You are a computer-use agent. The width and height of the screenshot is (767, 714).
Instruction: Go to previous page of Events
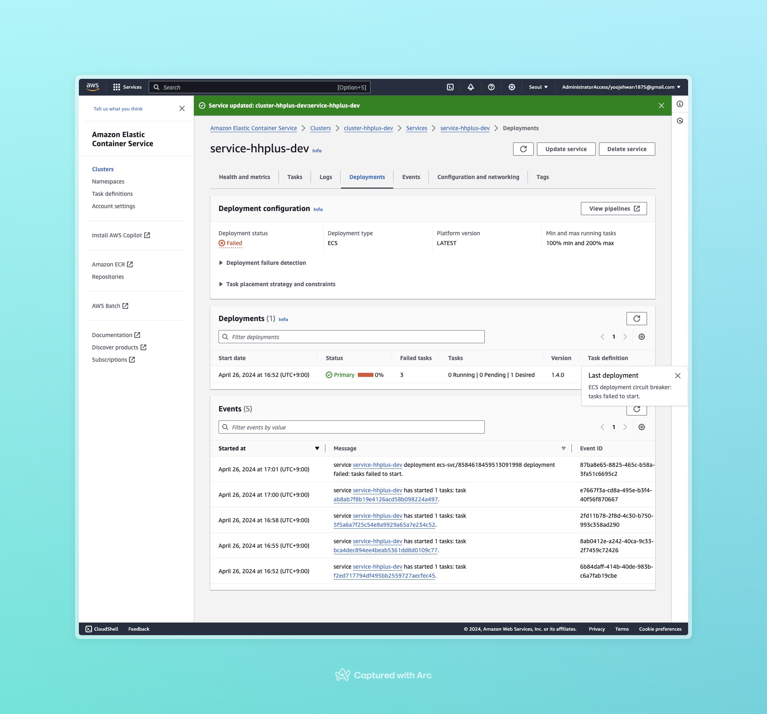[x=602, y=427]
